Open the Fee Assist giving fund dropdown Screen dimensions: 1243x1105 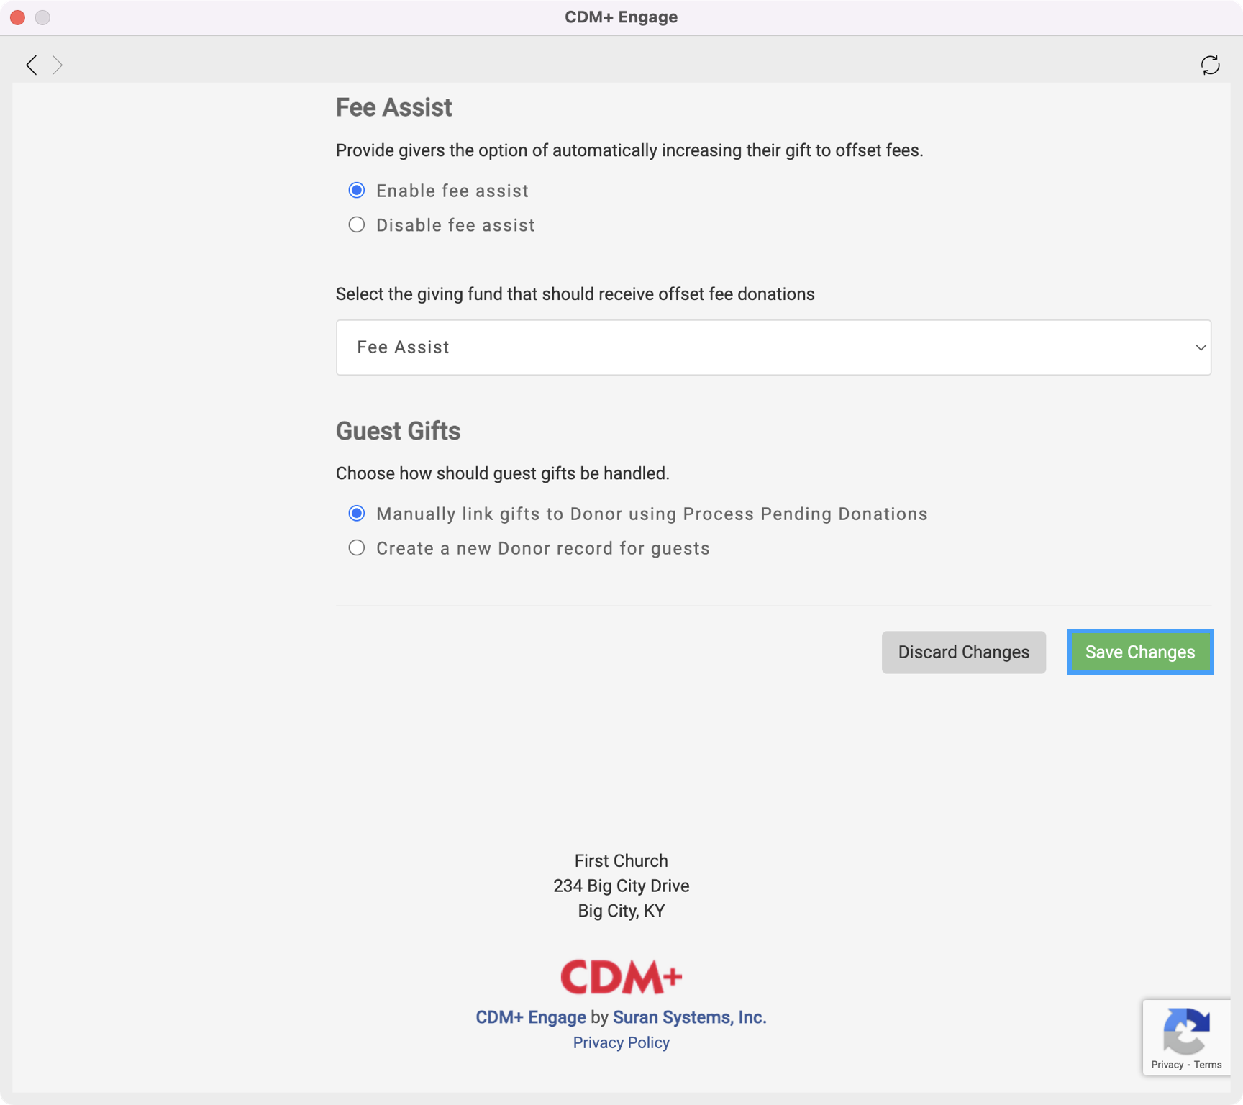[773, 347]
